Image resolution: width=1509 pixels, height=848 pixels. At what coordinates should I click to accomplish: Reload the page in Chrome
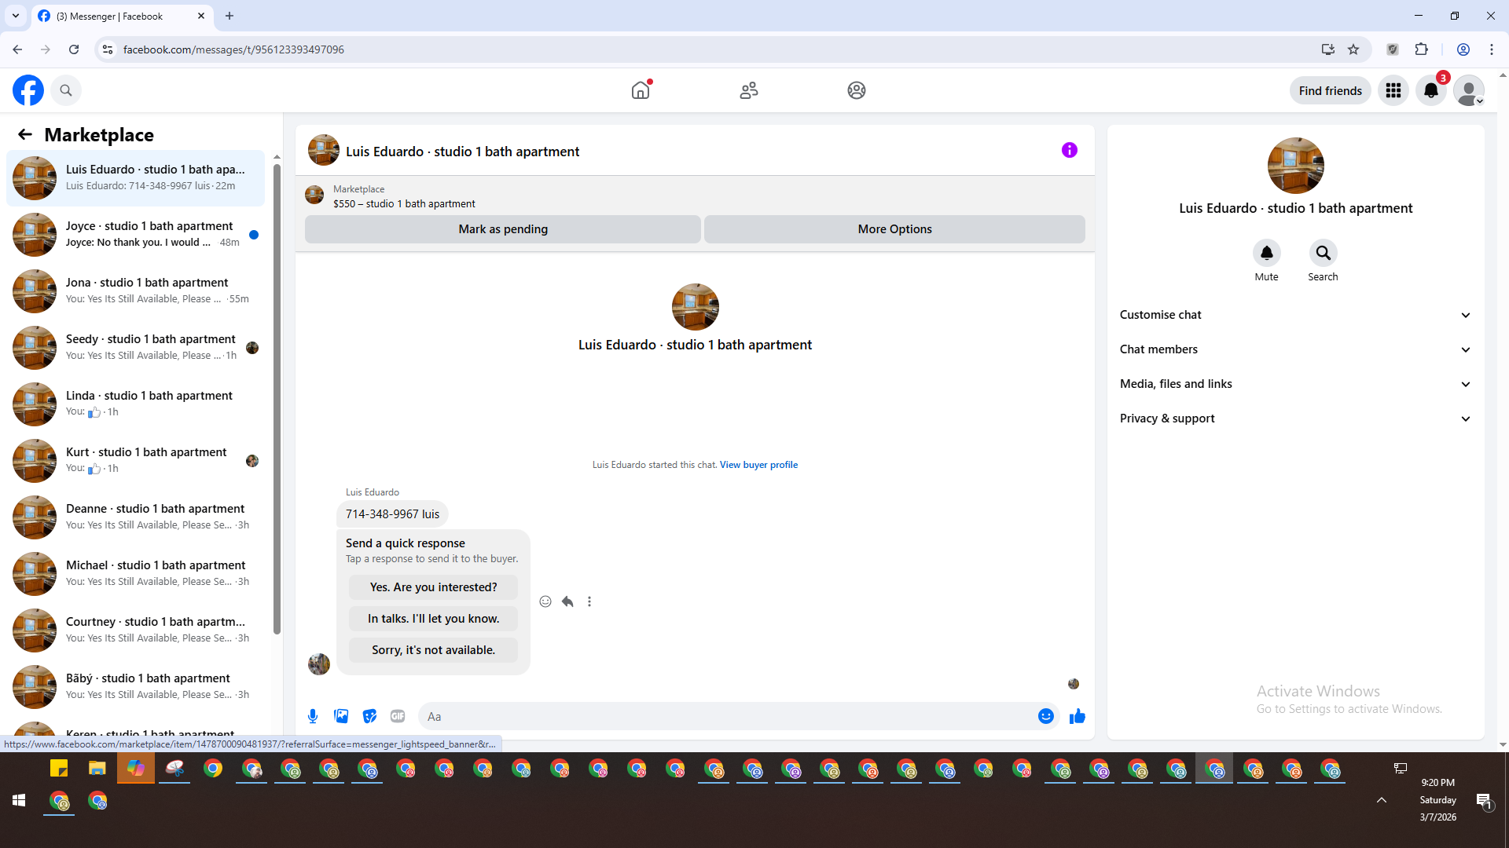pyautogui.click(x=74, y=49)
